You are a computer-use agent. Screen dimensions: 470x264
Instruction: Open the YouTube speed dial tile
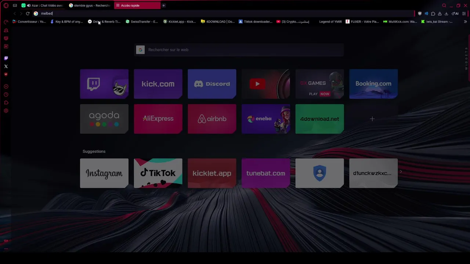point(266,84)
